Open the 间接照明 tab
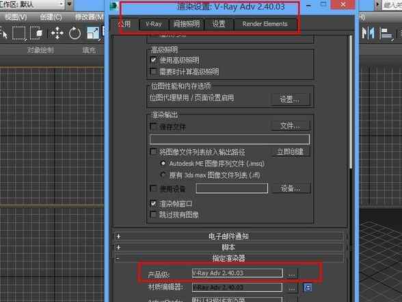The width and height of the screenshot is (402, 302). pyautogui.click(x=187, y=24)
